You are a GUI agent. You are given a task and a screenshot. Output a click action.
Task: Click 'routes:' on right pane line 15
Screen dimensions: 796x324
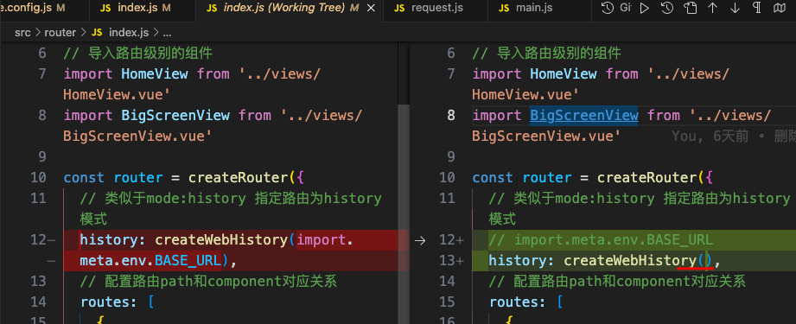pos(518,302)
